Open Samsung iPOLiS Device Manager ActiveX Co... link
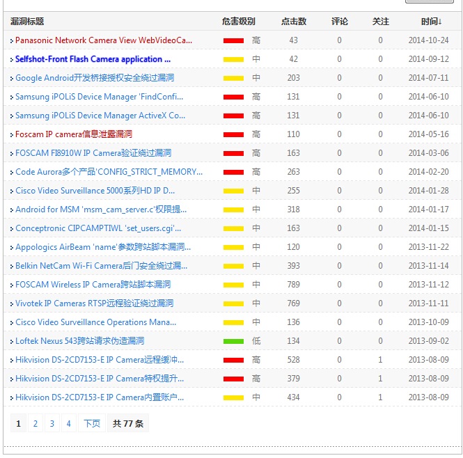The height and width of the screenshot is (458, 463). click(x=100, y=116)
